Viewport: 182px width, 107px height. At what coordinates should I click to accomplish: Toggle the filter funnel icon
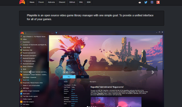pos(56,33)
